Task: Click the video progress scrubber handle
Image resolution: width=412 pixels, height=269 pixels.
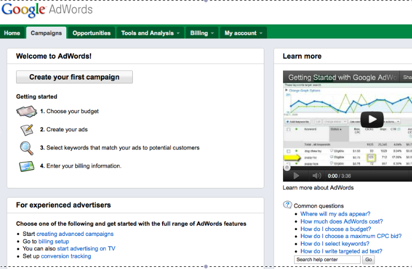Action: tap(287, 167)
